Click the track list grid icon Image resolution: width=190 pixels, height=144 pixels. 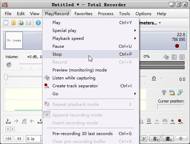tap(149, 121)
